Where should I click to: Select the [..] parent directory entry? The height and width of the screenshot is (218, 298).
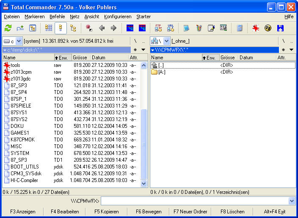pos(223,65)
